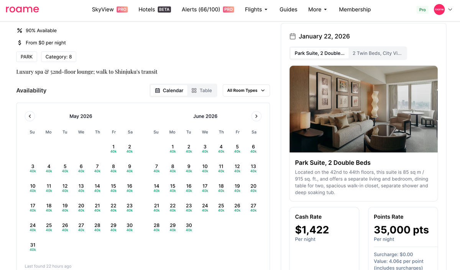This screenshot has height=270, width=460.
Task: Click calendar icon beside January 22, 2026
Action: pyautogui.click(x=292, y=36)
